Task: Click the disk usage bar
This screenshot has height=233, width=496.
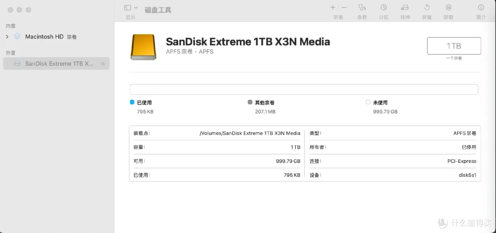Action: point(304,90)
